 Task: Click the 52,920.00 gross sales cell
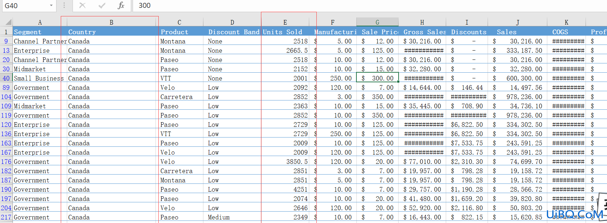pos(422,208)
